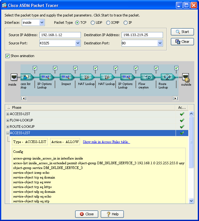The width and height of the screenshot is (199, 221).
Task: Click the Cisco ASDM title bar icon
Action: pos(4,5)
